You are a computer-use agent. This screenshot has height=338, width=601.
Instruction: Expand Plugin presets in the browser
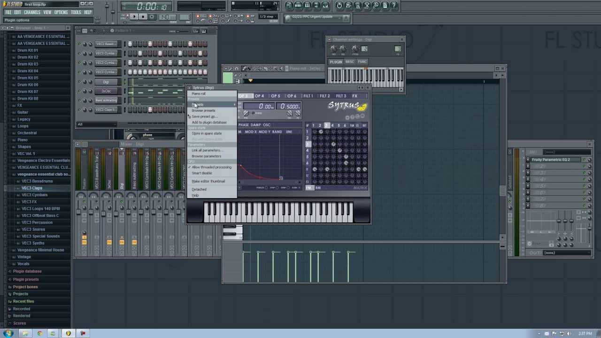click(x=26, y=279)
